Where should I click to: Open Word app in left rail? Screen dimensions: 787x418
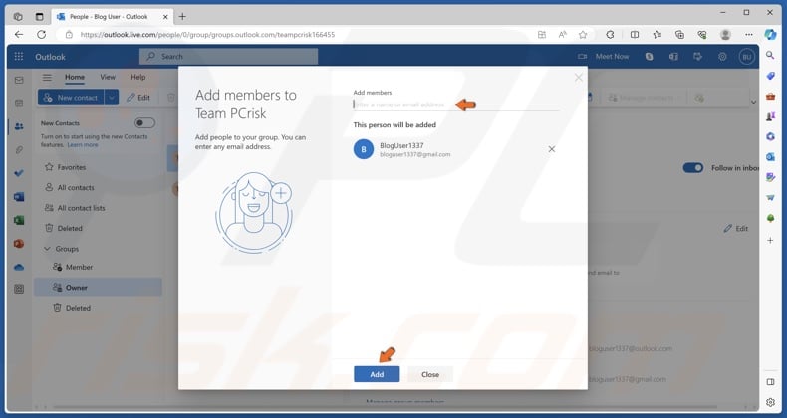(x=19, y=196)
